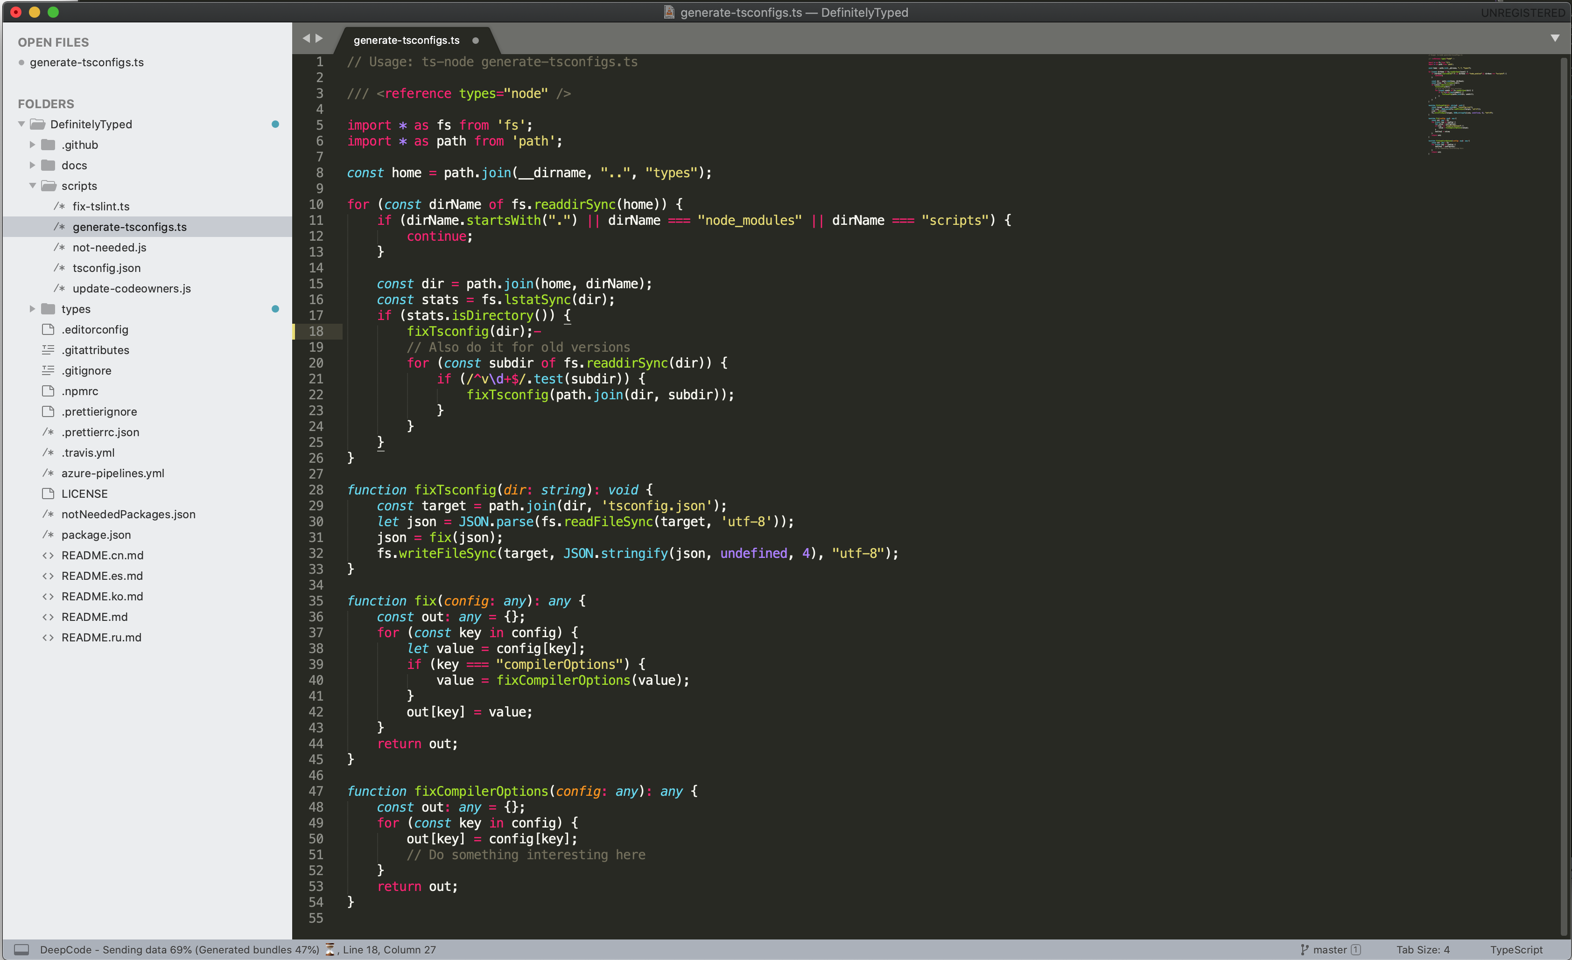This screenshot has width=1572, height=960.
Task: Click the code icon beside fix-tslint.ts
Action: 59,206
